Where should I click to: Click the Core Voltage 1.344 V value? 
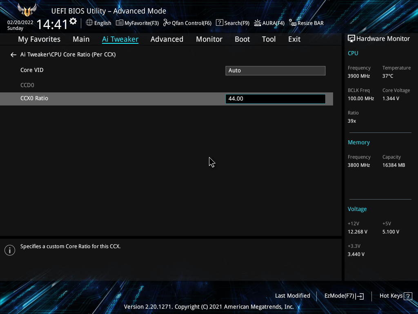pyautogui.click(x=391, y=99)
